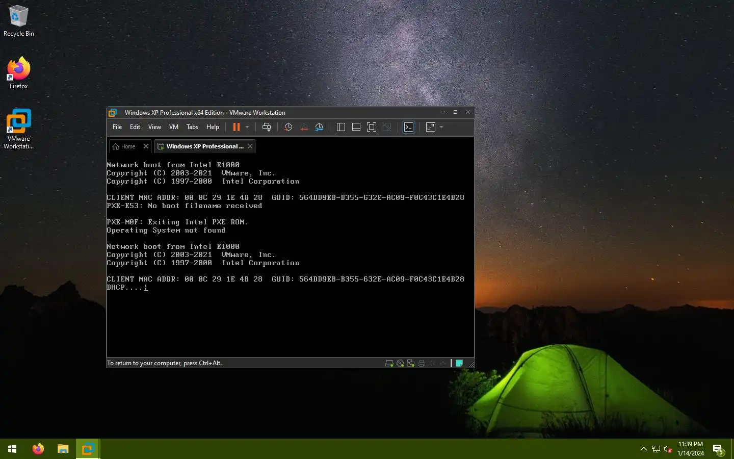
Task: Minimize the VMware Workstation window
Action: click(x=443, y=112)
